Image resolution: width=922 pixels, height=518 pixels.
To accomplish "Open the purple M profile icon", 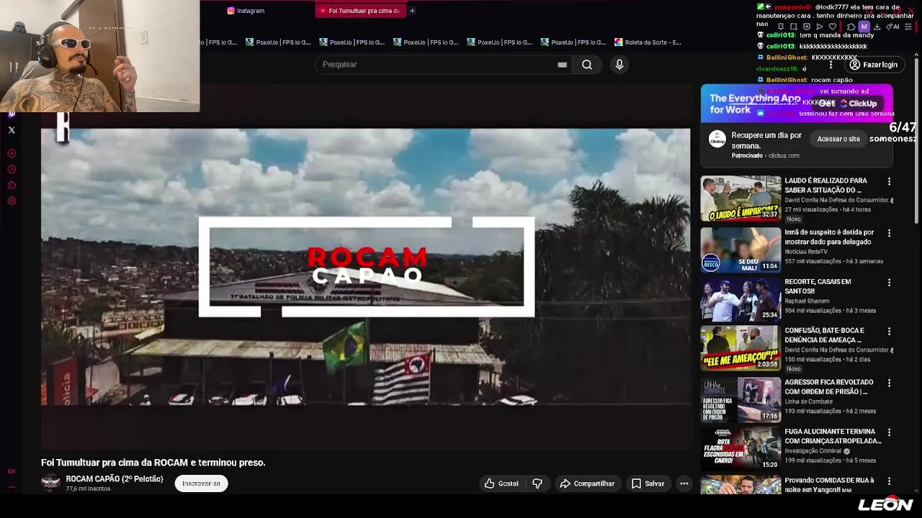I will click(x=864, y=27).
